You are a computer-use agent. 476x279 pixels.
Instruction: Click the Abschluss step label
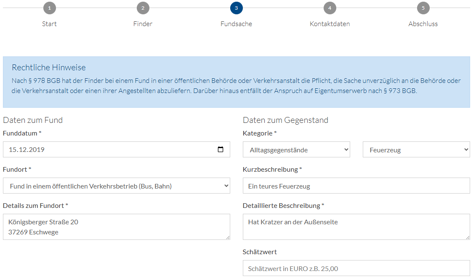pyautogui.click(x=423, y=24)
